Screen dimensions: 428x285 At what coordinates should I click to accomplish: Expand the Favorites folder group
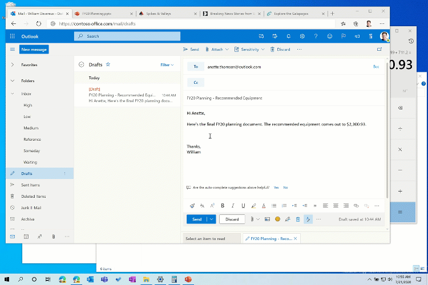pyautogui.click(x=13, y=65)
